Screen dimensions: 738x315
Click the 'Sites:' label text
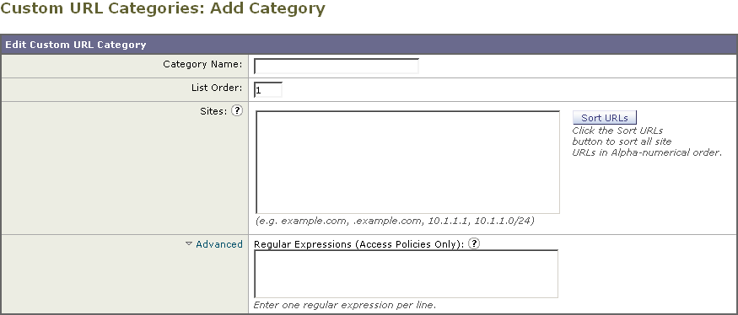214,111
